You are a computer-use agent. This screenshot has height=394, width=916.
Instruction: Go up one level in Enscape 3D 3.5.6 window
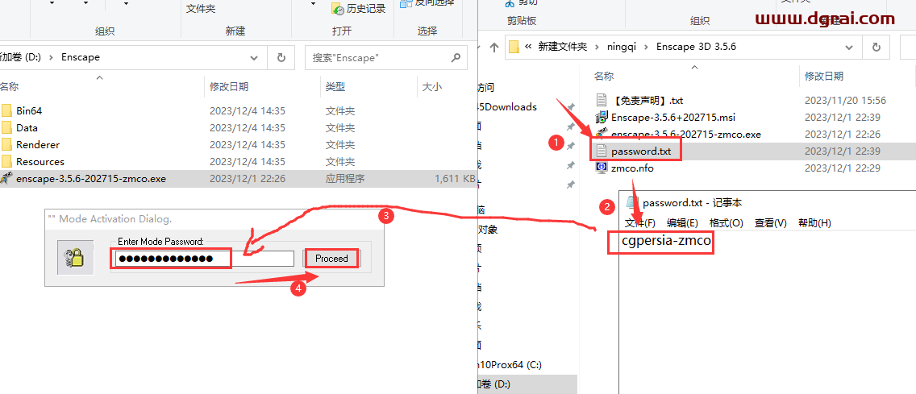(493, 47)
